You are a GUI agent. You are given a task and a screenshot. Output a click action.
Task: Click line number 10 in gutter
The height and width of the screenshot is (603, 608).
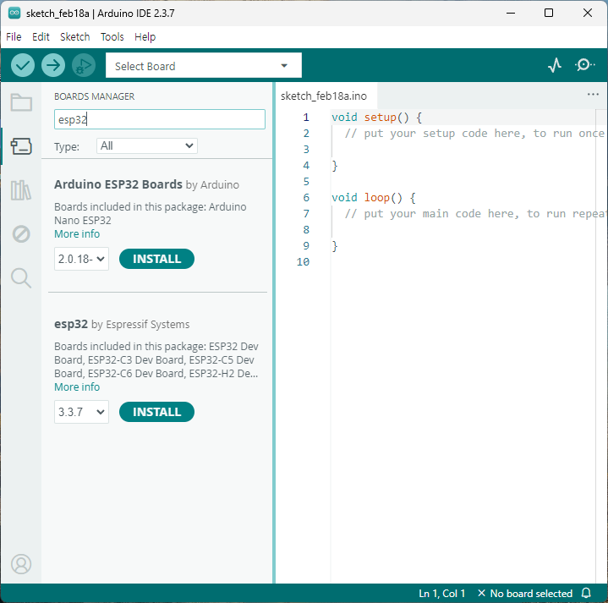point(303,262)
